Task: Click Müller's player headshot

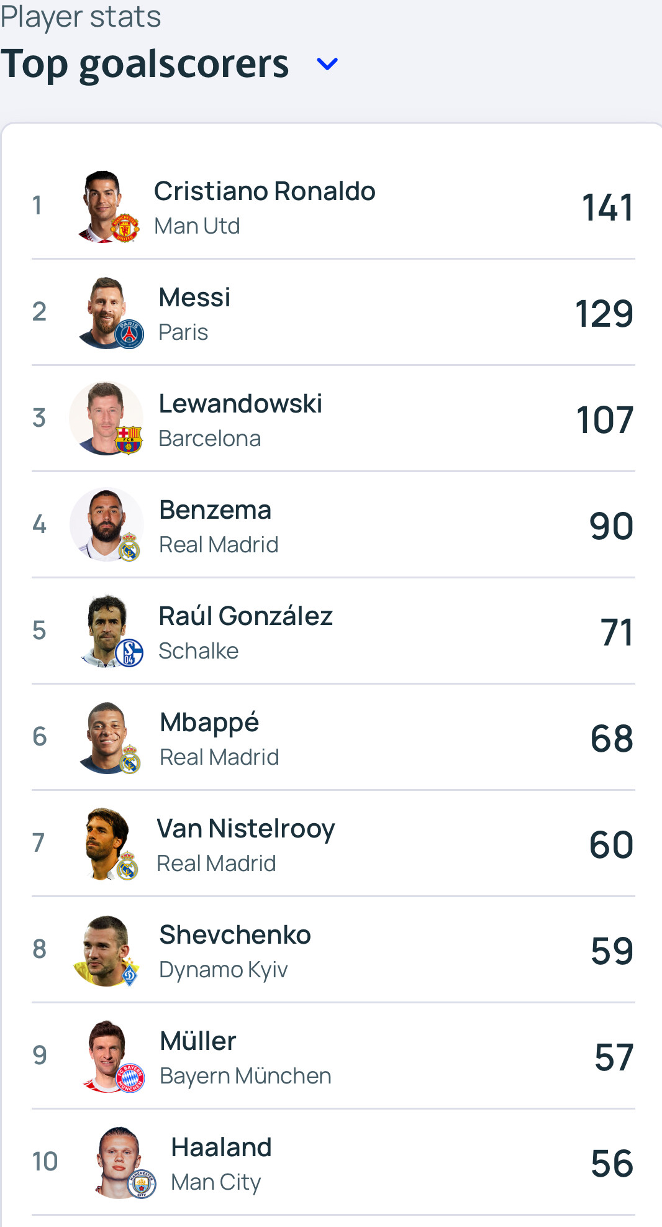Action: coord(107,1053)
